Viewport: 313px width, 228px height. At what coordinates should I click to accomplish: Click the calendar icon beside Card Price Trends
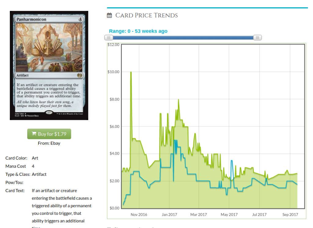(x=109, y=15)
